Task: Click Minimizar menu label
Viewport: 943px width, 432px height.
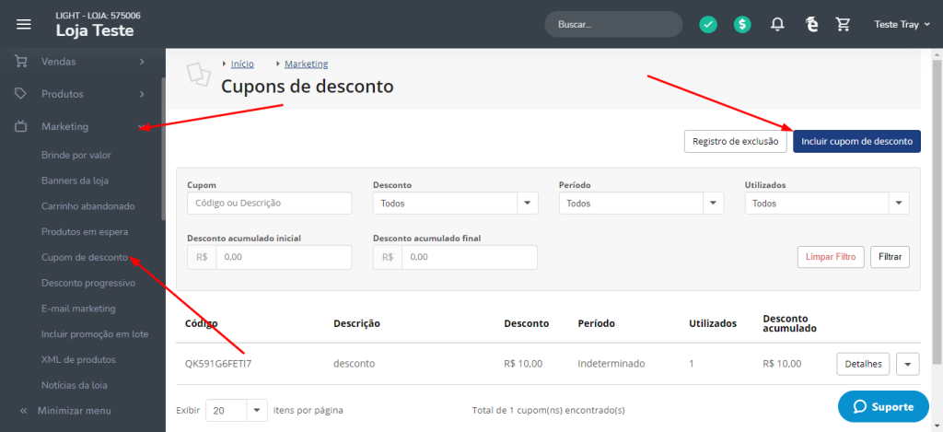Action: pyautogui.click(x=74, y=411)
